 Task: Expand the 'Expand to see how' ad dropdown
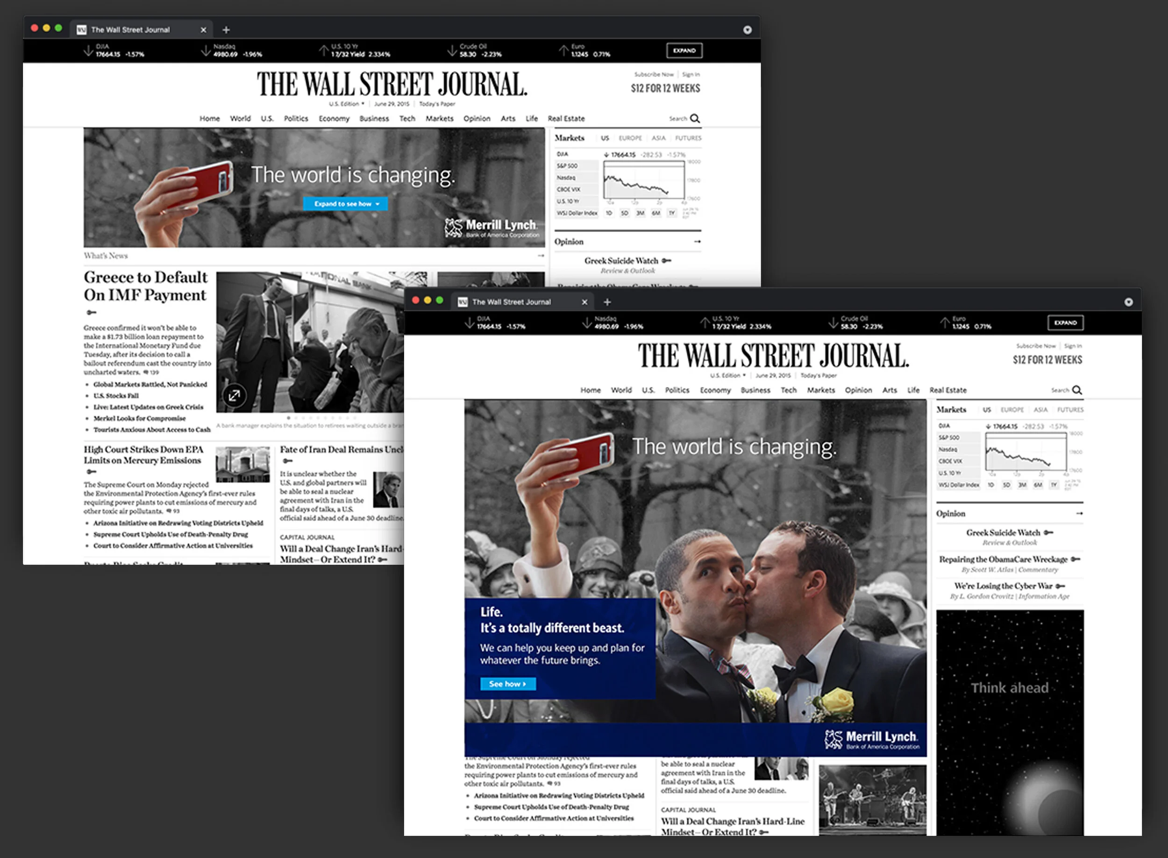coord(346,204)
